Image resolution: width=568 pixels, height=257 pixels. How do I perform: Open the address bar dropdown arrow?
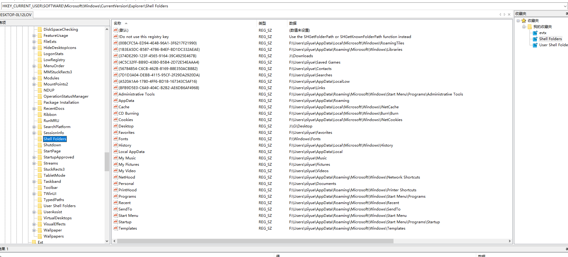(x=565, y=6)
